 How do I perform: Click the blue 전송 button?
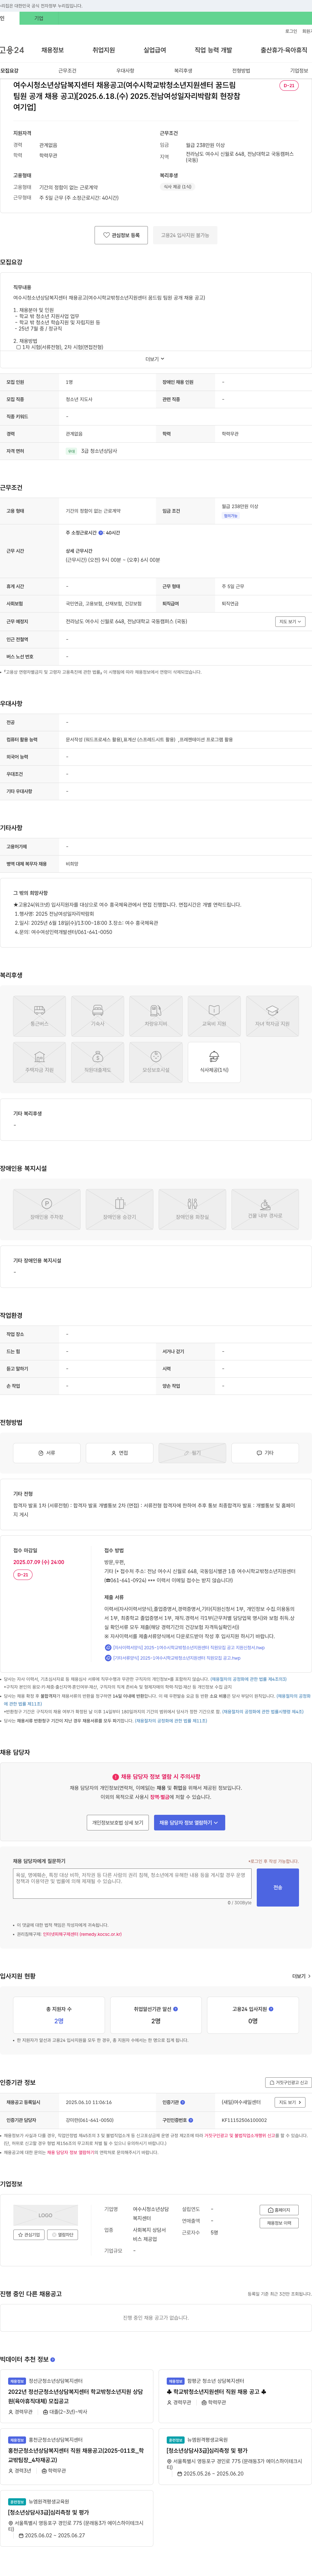pos(278,1887)
